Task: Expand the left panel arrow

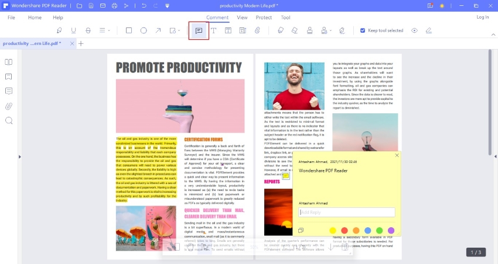Action: tap(20, 157)
